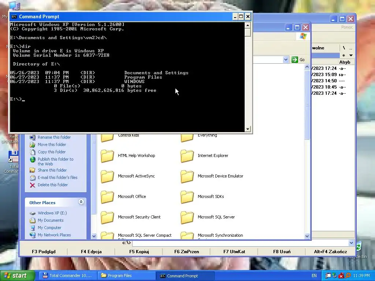This screenshot has height=281, width=375.
Task: Click F3 Podgląd button
Action: coord(44,252)
